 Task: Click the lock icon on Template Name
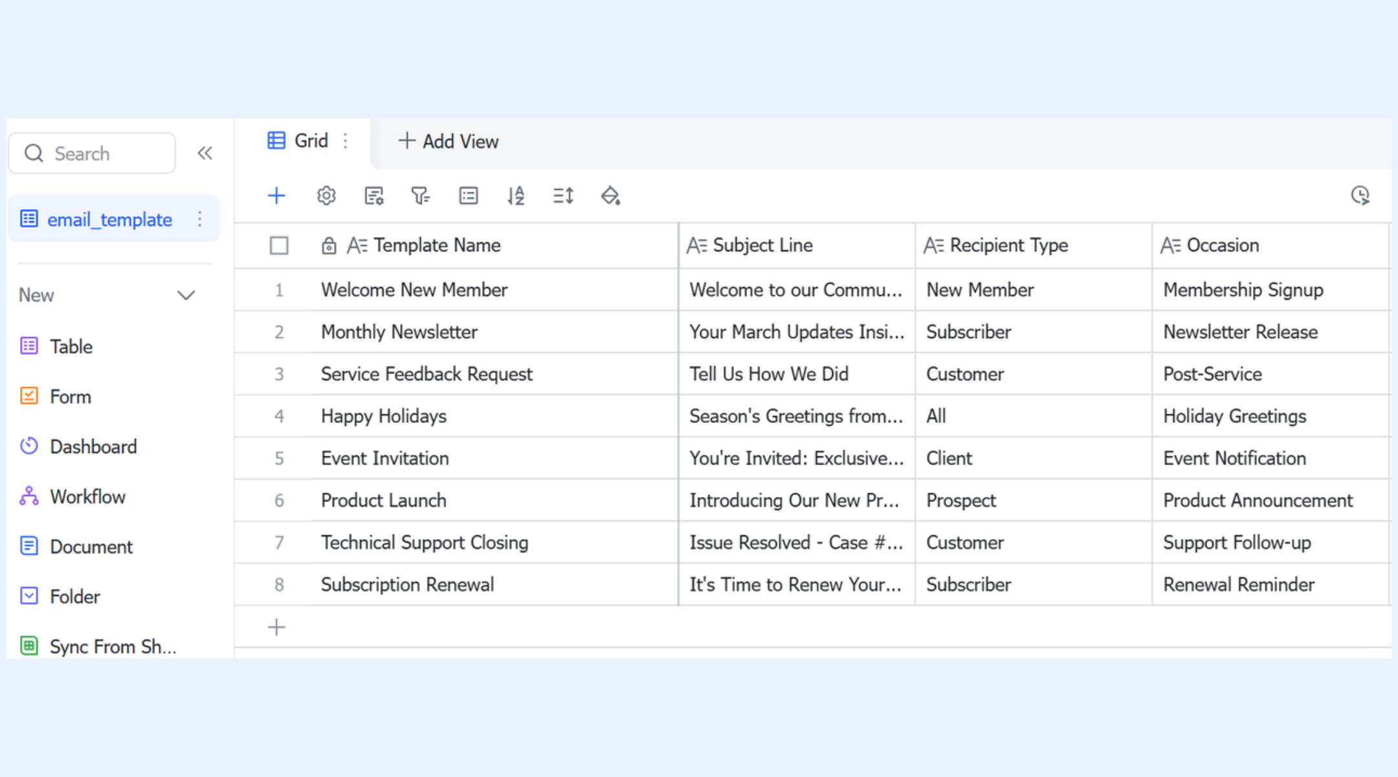click(x=329, y=245)
